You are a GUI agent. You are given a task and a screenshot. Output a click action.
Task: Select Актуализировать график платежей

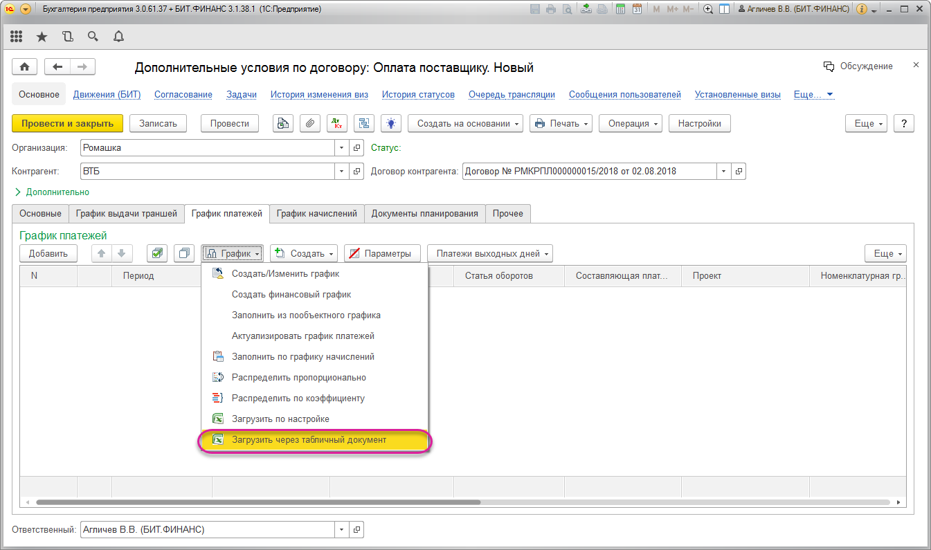[x=315, y=336]
